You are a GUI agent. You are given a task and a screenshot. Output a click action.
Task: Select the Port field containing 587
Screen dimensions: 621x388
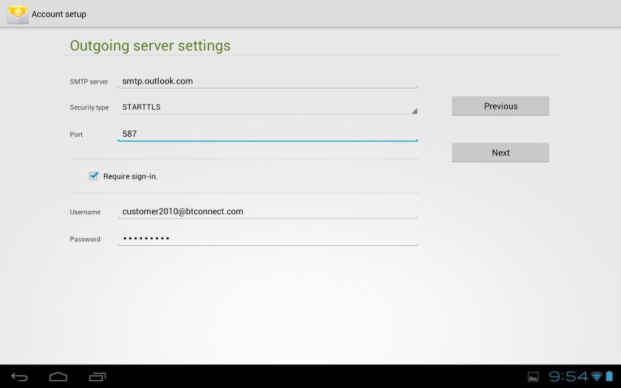(267, 134)
